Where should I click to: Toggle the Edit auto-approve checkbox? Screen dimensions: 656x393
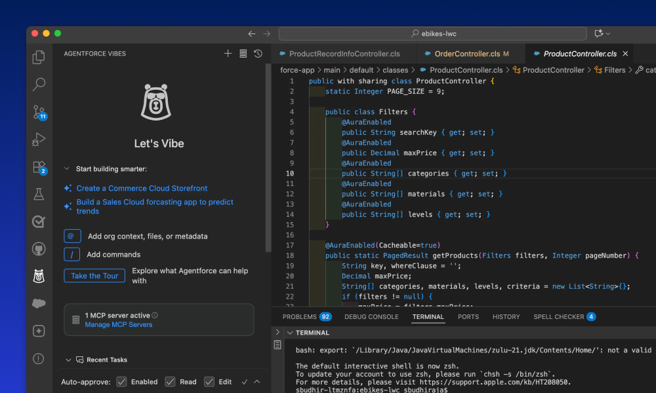click(209, 382)
